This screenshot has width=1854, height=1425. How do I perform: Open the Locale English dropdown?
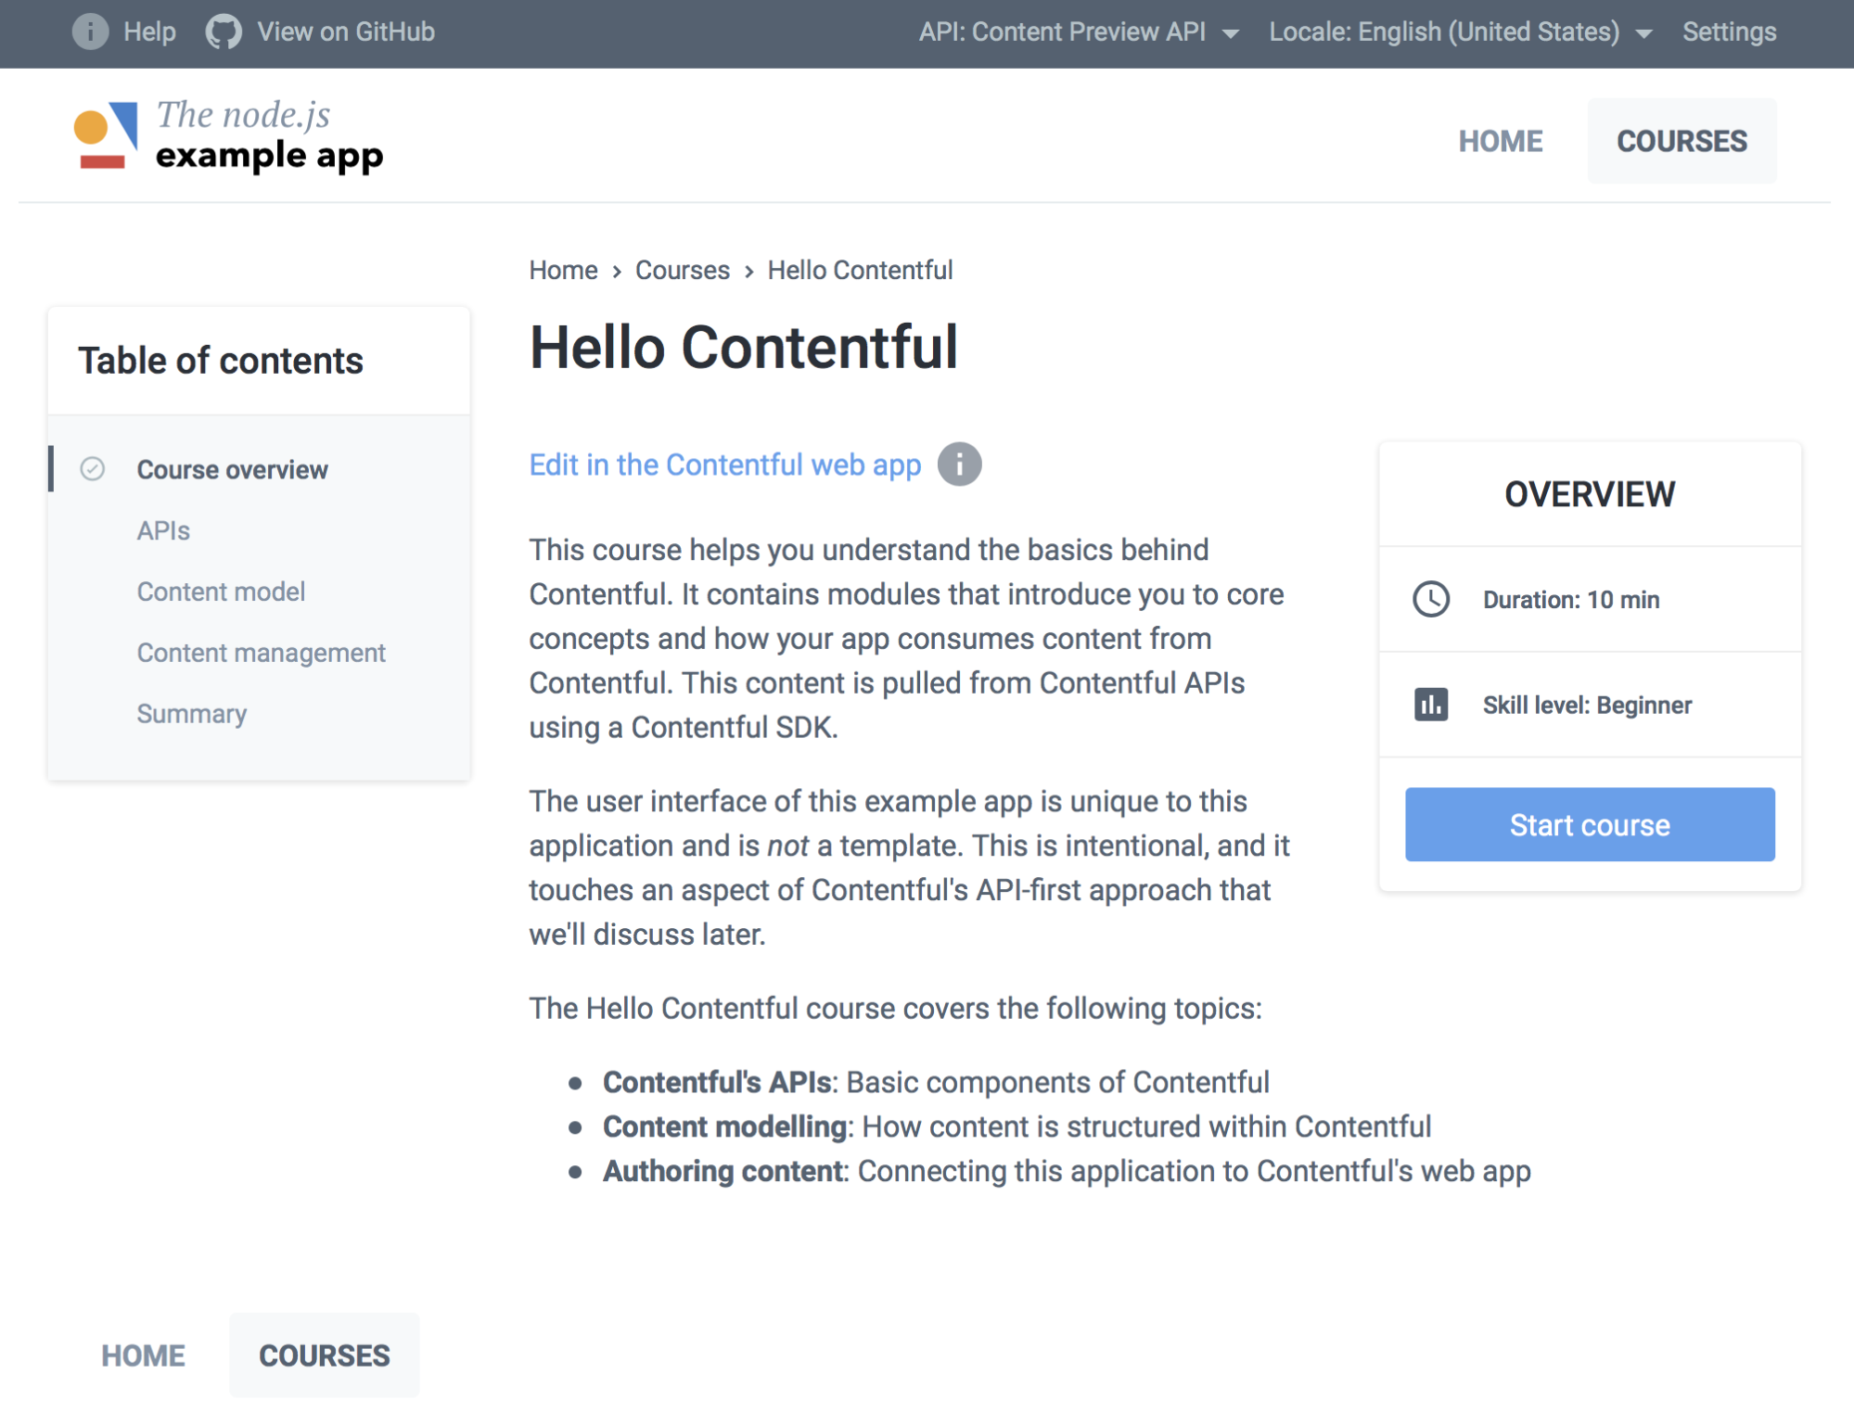coord(1443,32)
